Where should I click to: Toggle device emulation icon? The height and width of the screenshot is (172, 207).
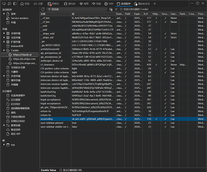(9, 4)
